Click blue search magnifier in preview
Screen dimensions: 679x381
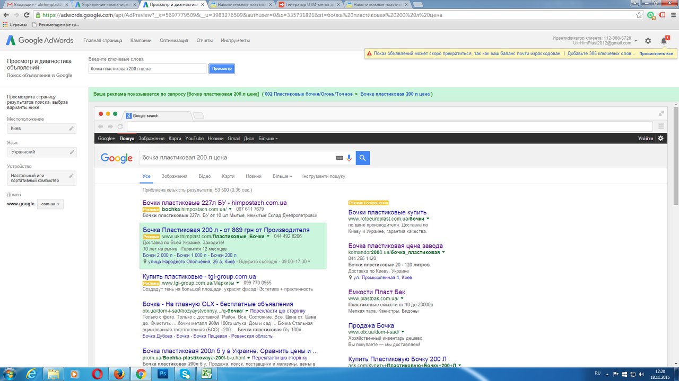point(363,158)
